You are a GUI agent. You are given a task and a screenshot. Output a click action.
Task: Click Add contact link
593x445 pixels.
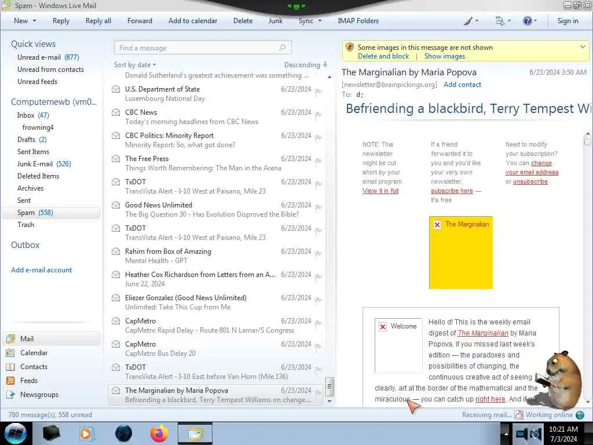point(462,85)
